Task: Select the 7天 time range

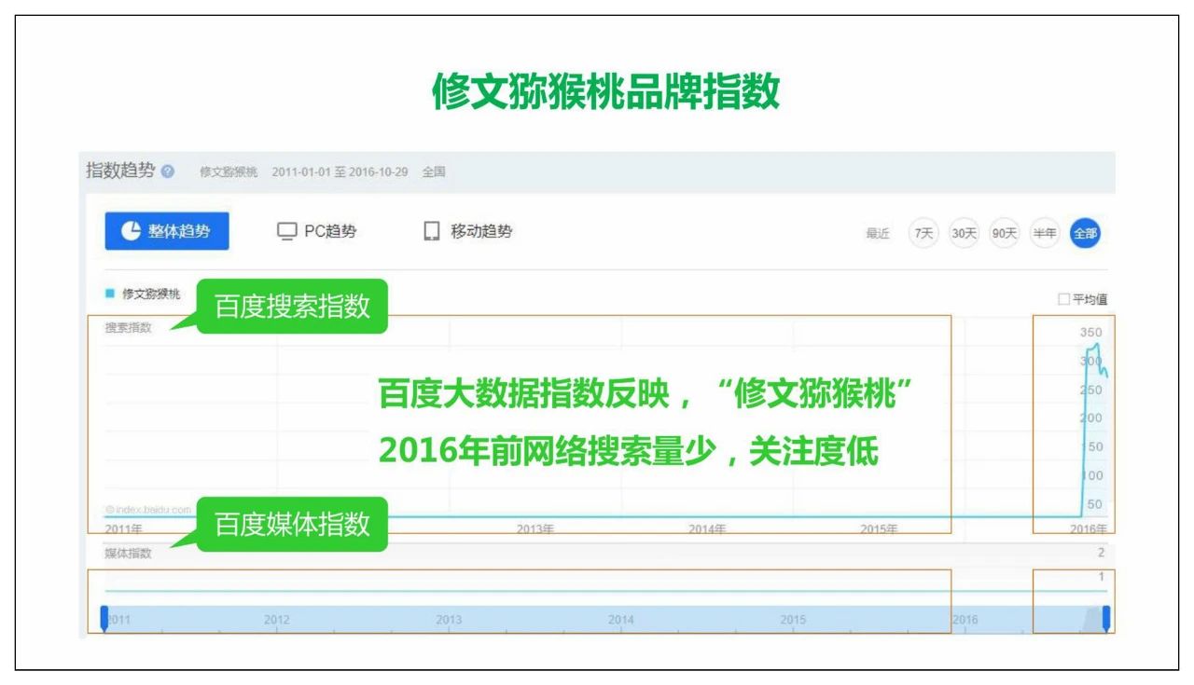Action: click(x=923, y=233)
